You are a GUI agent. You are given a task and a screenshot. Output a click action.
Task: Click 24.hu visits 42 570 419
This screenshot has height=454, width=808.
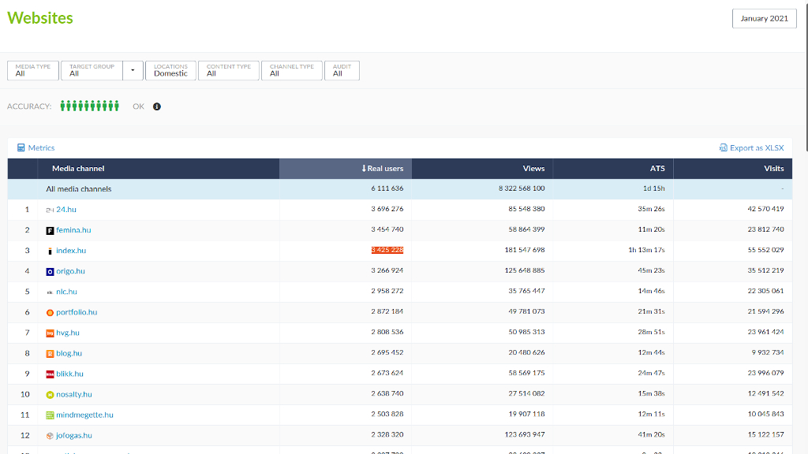pyautogui.click(x=765, y=209)
